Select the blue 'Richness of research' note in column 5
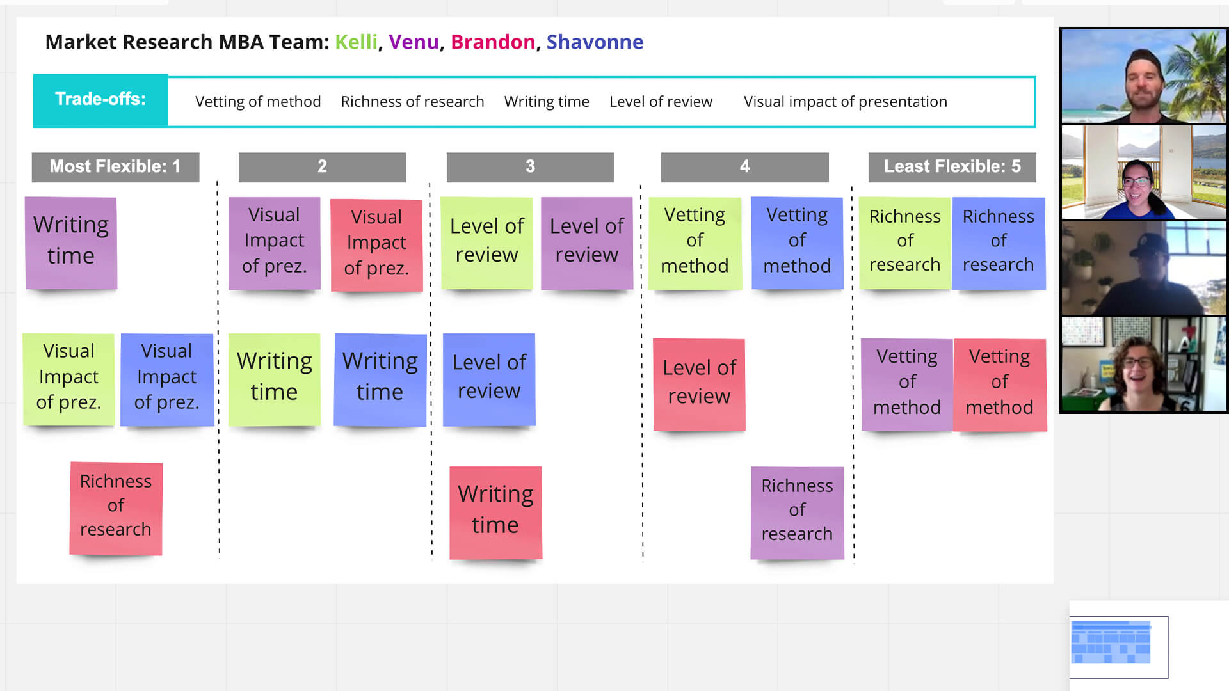Viewport: 1229px width, 691px height. (x=998, y=240)
